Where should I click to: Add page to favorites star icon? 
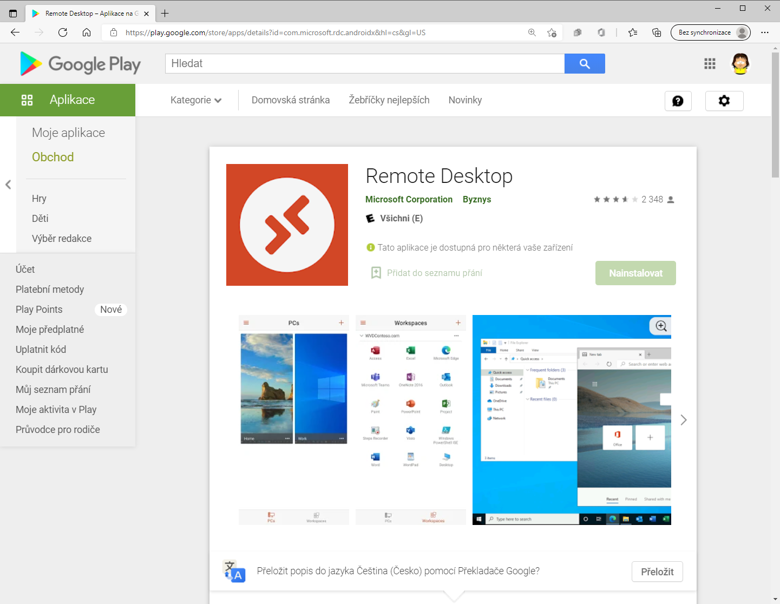click(552, 32)
